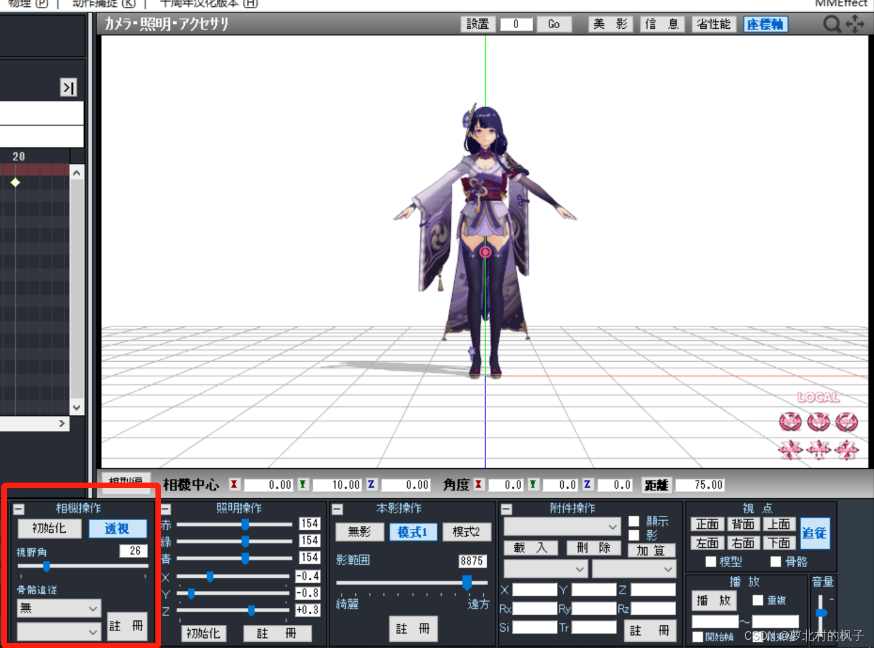
Task: Click the timeline vertical scrollbar down arrow
Action: 76,407
